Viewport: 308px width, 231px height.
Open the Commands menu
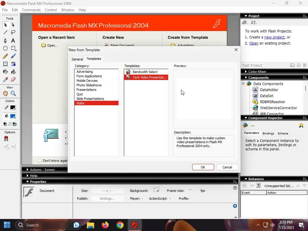pos(31,10)
